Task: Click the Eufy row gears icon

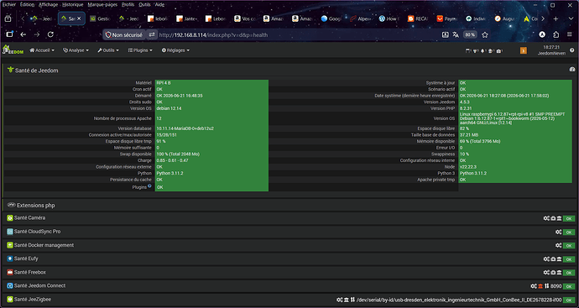Action: point(546,258)
